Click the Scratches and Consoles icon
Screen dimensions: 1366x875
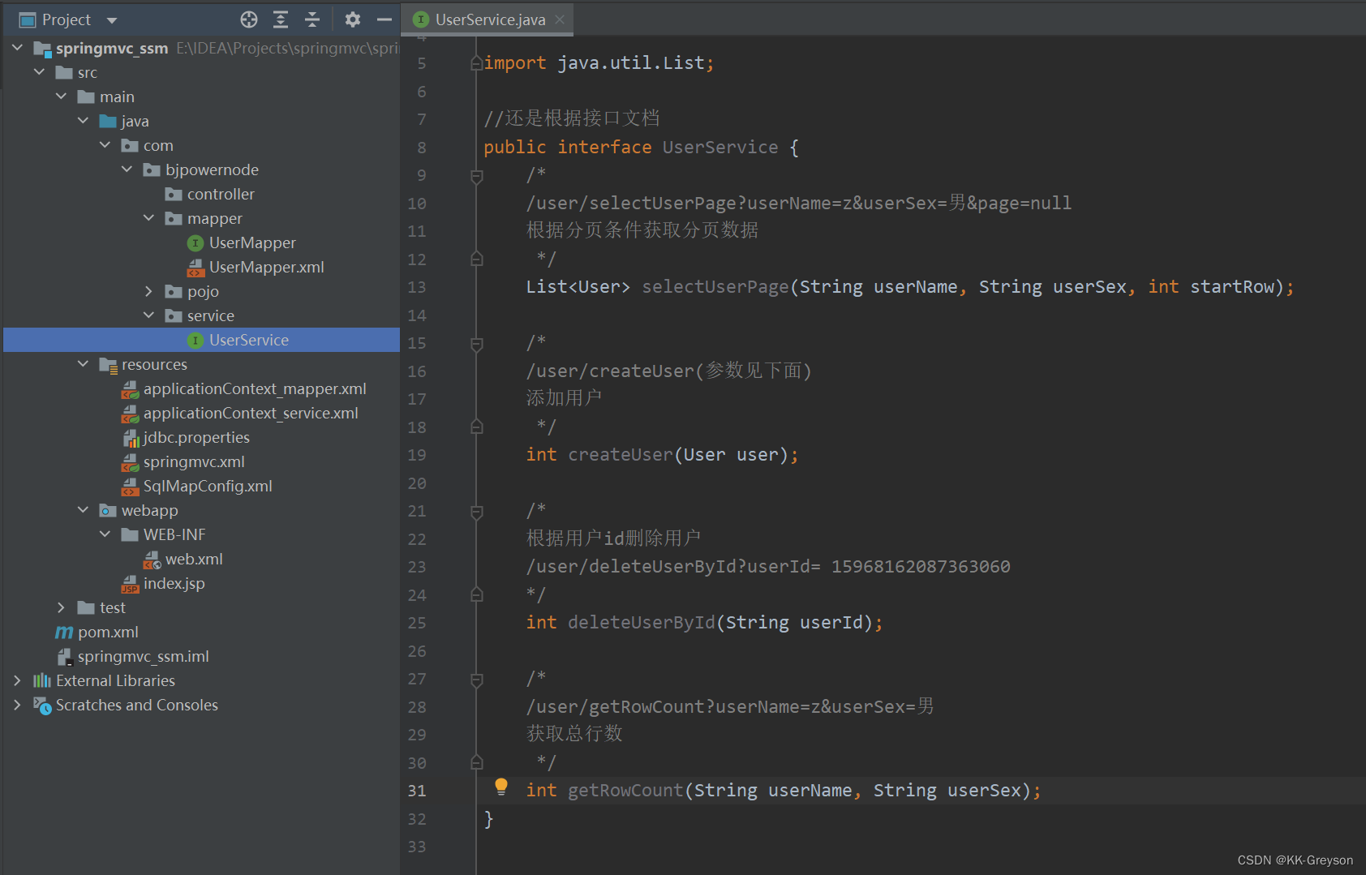(x=42, y=705)
